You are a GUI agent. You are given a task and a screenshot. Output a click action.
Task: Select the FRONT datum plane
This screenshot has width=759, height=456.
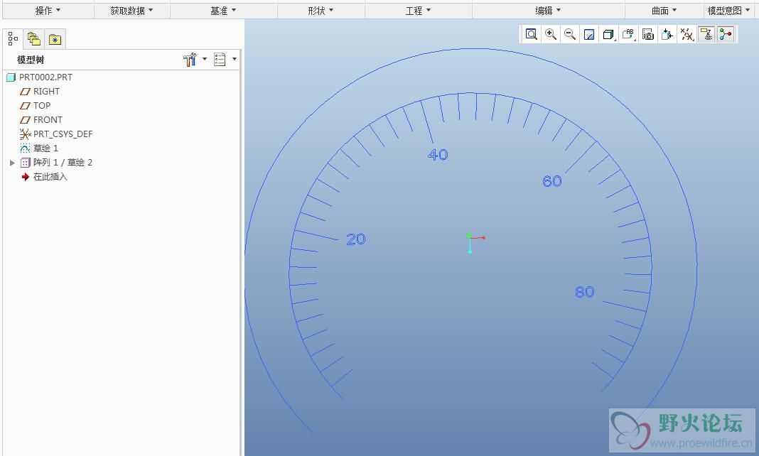coord(48,119)
